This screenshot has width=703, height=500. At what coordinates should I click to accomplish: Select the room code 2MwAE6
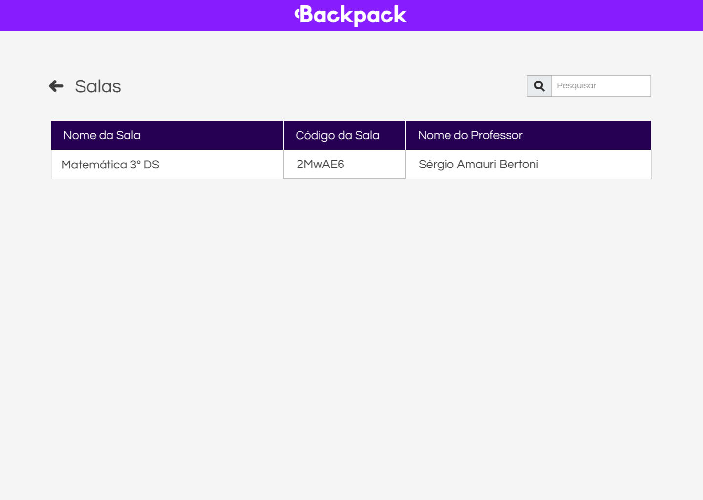tap(320, 164)
